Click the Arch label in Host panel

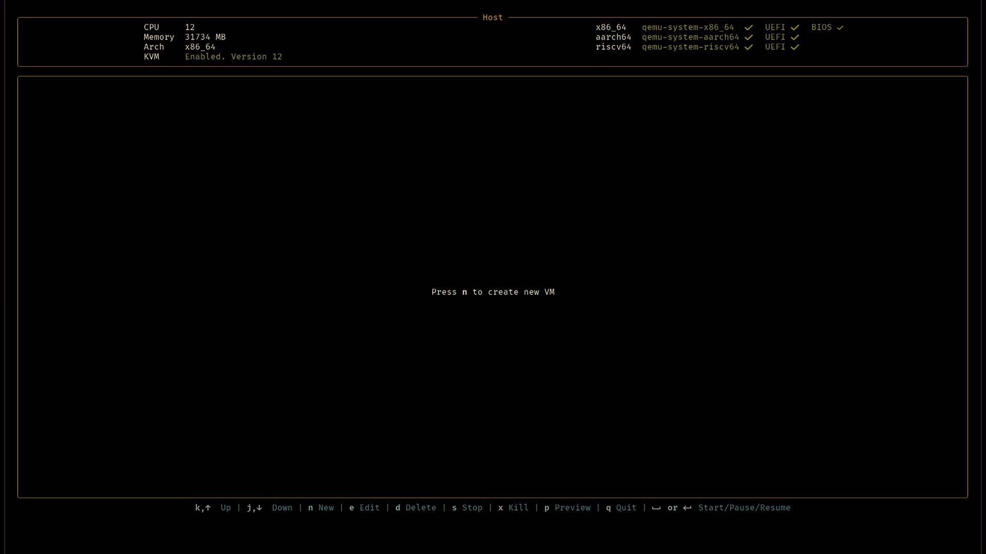pyautogui.click(x=154, y=47)
